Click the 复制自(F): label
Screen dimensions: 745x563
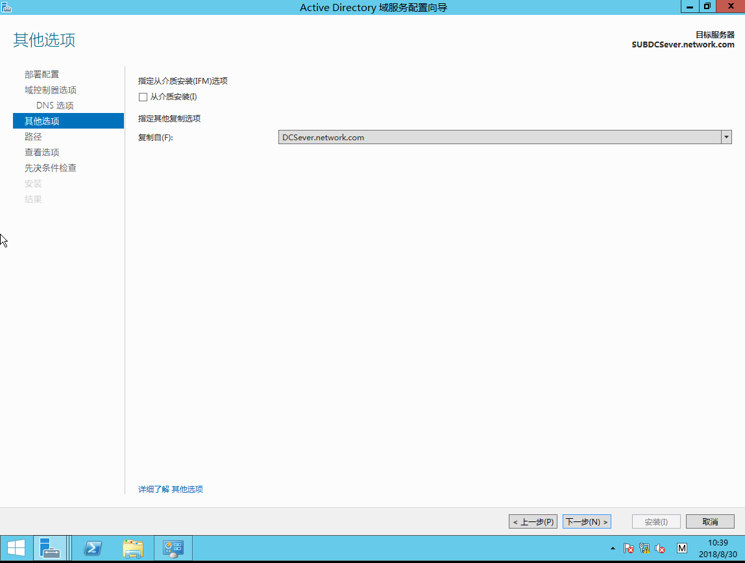coord(155,138)
